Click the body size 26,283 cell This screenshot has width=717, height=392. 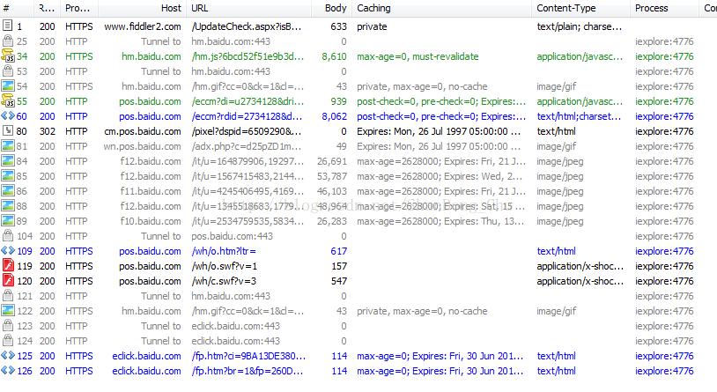[332, 221]
